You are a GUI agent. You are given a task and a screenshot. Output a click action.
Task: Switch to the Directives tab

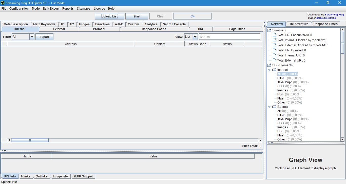[102, 24]
